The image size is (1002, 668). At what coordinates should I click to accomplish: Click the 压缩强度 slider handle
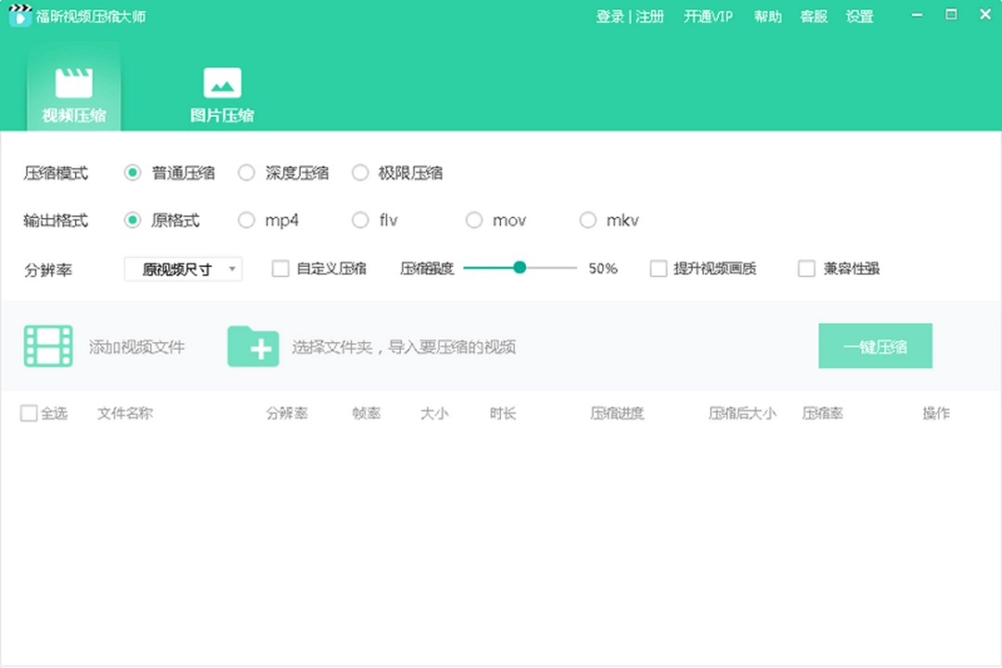click(519, 267)
